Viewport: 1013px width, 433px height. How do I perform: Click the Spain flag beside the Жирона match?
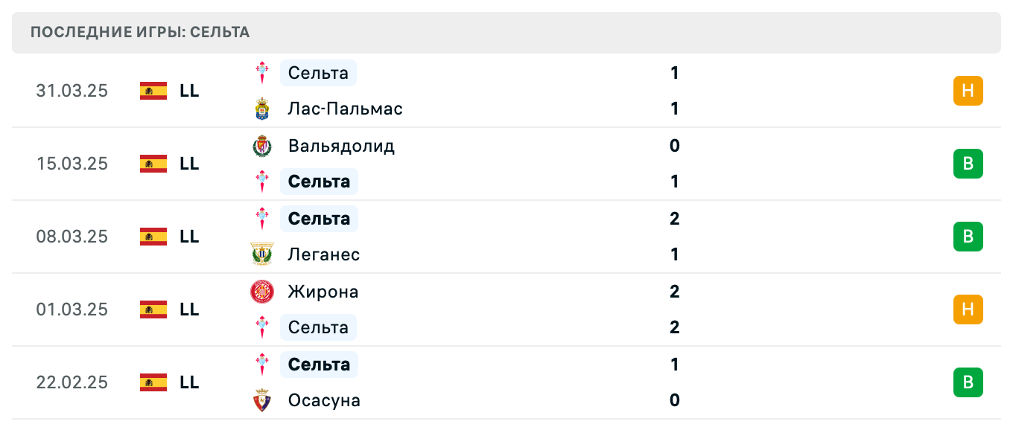click(153, 309)
